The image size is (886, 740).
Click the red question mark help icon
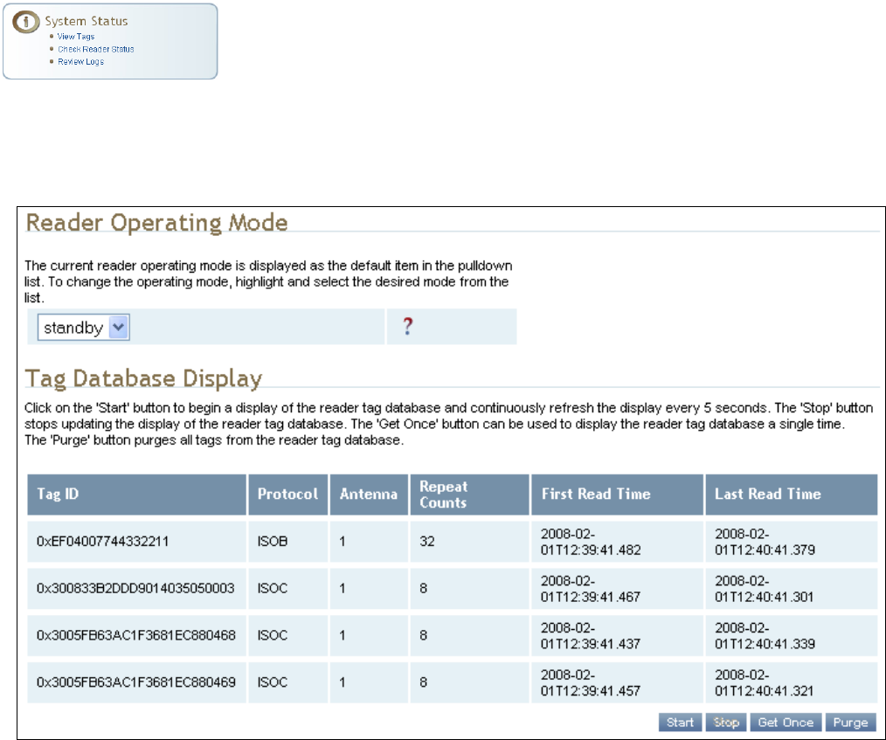[x=408, y=327]
